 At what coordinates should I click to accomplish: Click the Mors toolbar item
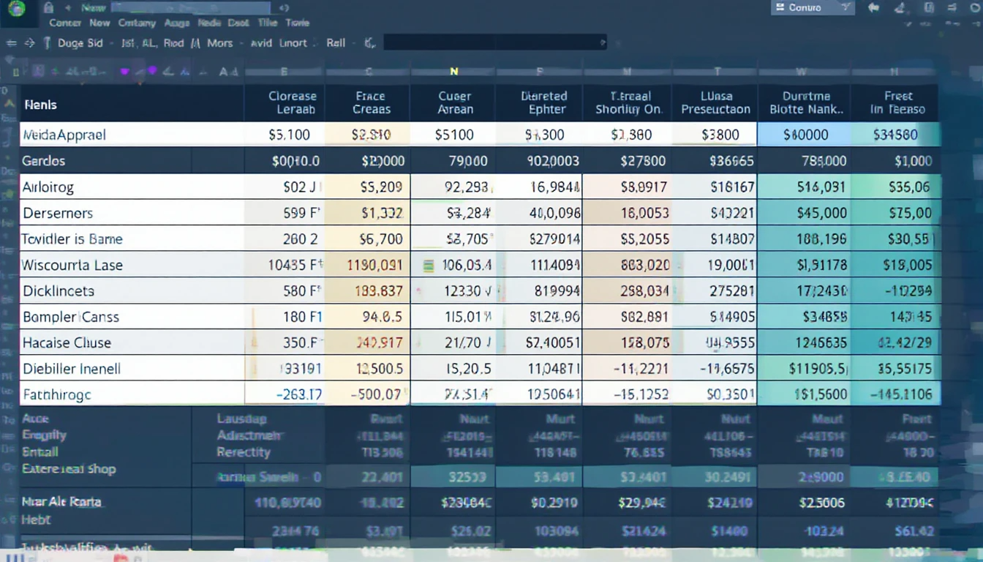coord(219,43)
